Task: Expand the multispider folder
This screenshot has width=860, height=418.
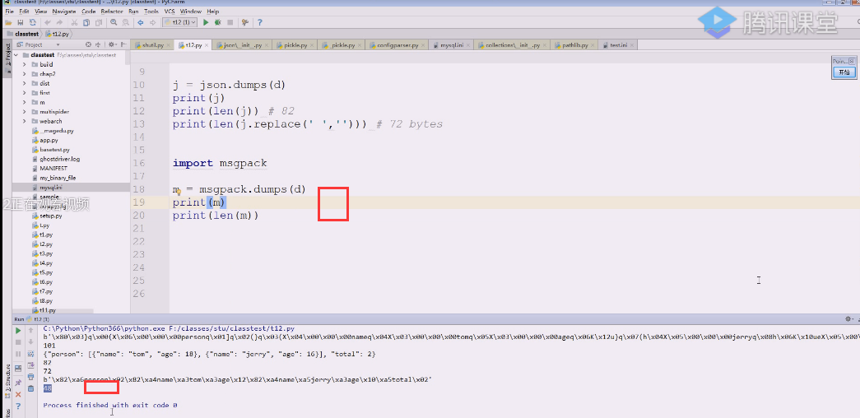Action: tap(25, 112)
